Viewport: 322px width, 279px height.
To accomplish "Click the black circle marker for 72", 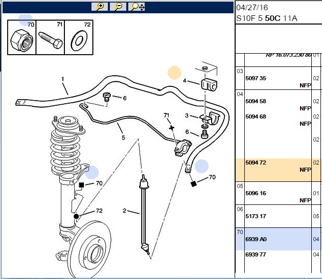I will pyautogui.click(x=76, y=216).
